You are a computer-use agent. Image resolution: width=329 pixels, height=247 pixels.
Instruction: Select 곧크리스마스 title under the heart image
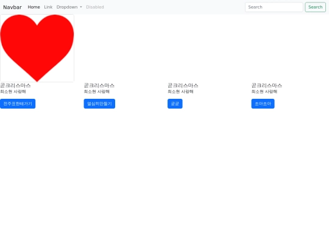[x=15, y=85]
